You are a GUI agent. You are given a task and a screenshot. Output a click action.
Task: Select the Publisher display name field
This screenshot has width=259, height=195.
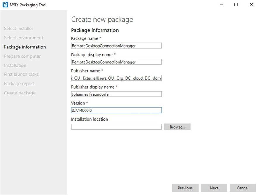116,94
